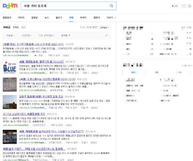Click CCL icons of the 길거리공연 result
The width and height of the screenshot is (193, 161).
94,143
